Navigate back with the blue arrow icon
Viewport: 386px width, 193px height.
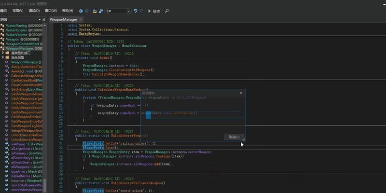click(x=81, y=11)
